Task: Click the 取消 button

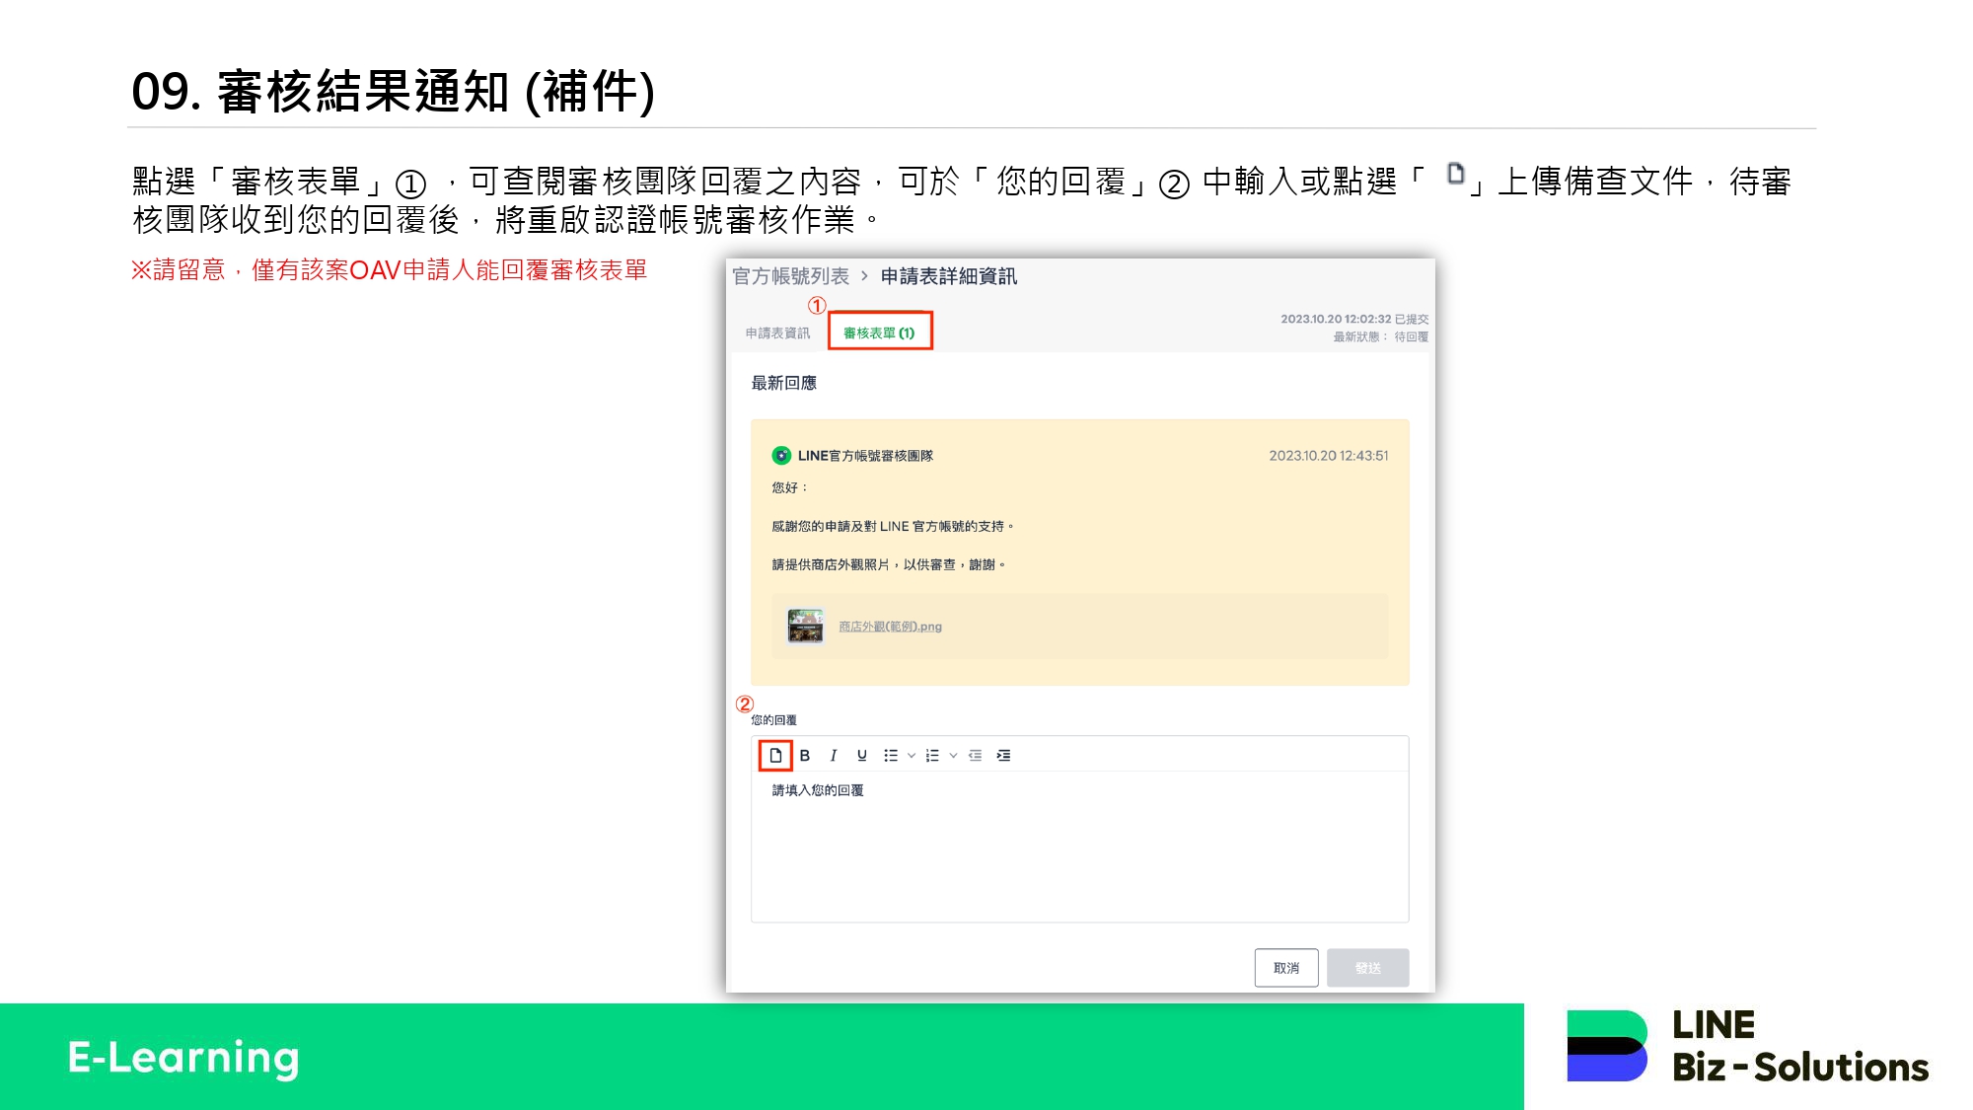Action: 1285,968
